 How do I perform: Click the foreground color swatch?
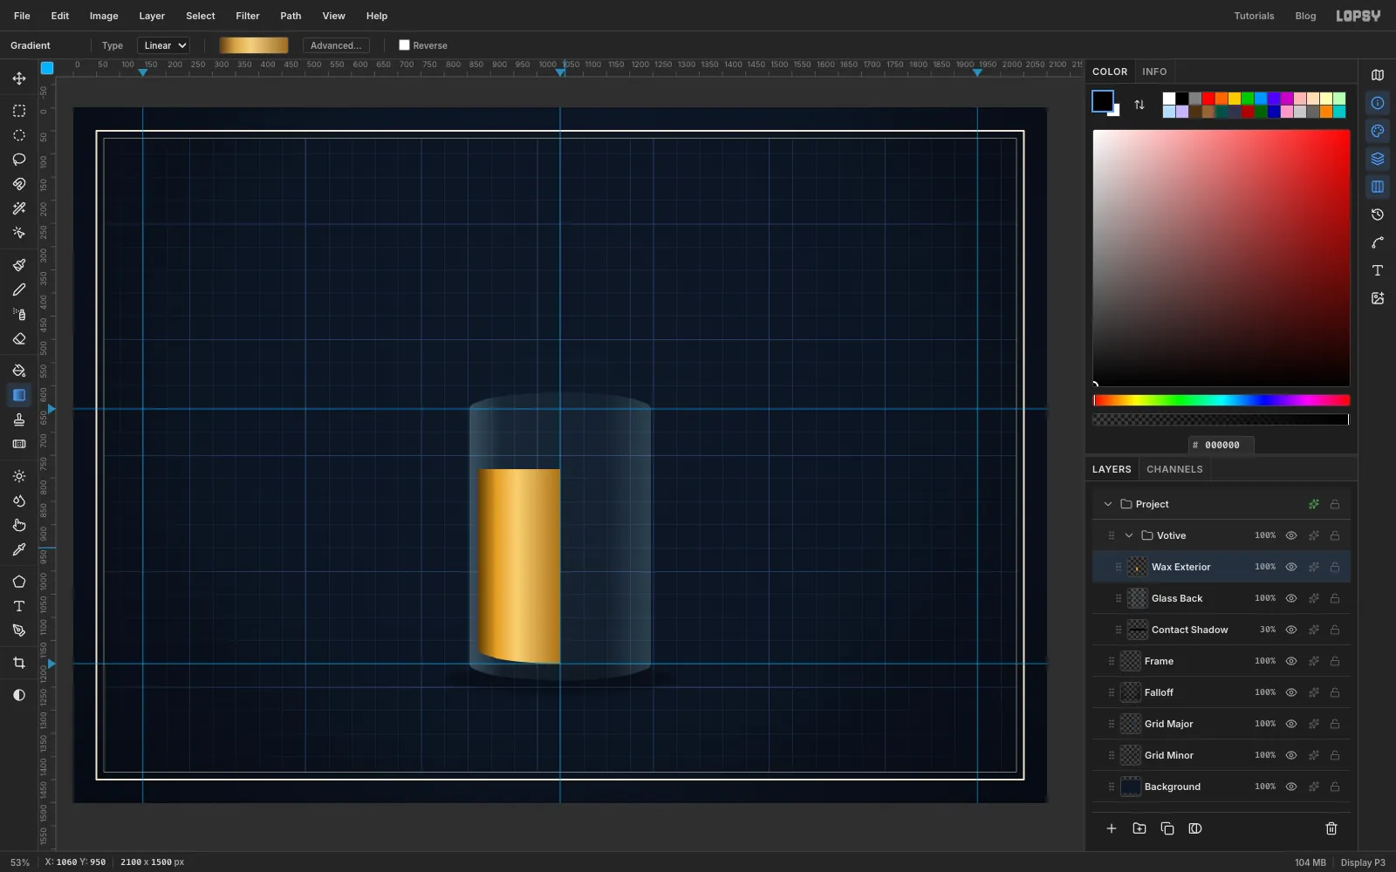pos(1102,101)
